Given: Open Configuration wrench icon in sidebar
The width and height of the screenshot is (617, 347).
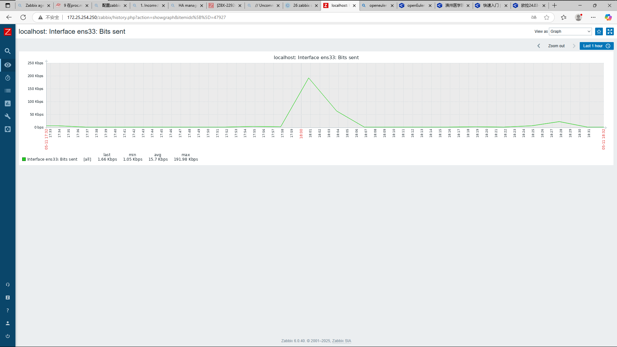Looking at the screenshot, I should click(x=8, y=116).
